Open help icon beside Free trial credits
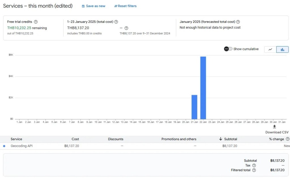 (36, 22)
